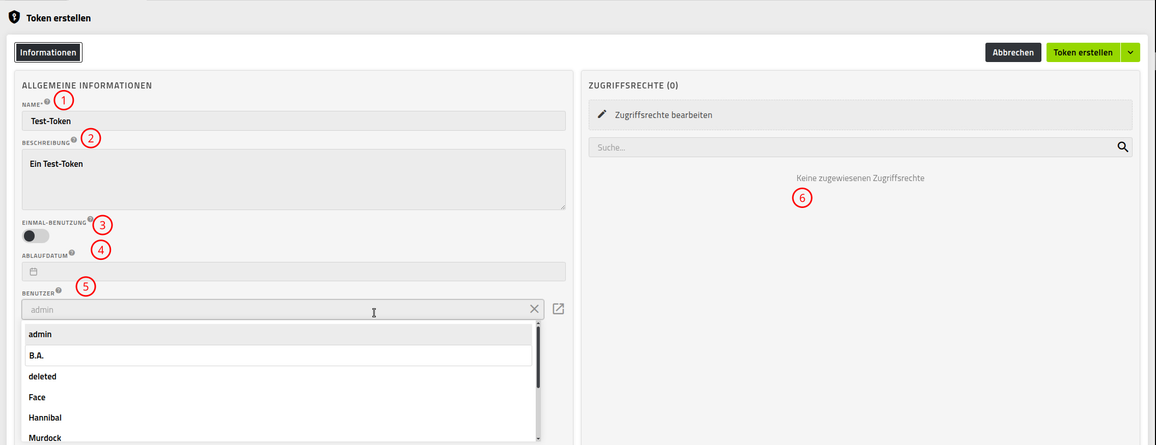The height and width of the screenshot is (445, 1156).
Task: Toggle the Einmal-Benutzung switch
Action: coord(36,236)
